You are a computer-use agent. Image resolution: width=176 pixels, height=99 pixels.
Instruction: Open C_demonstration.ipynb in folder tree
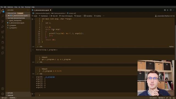point(16,23)
